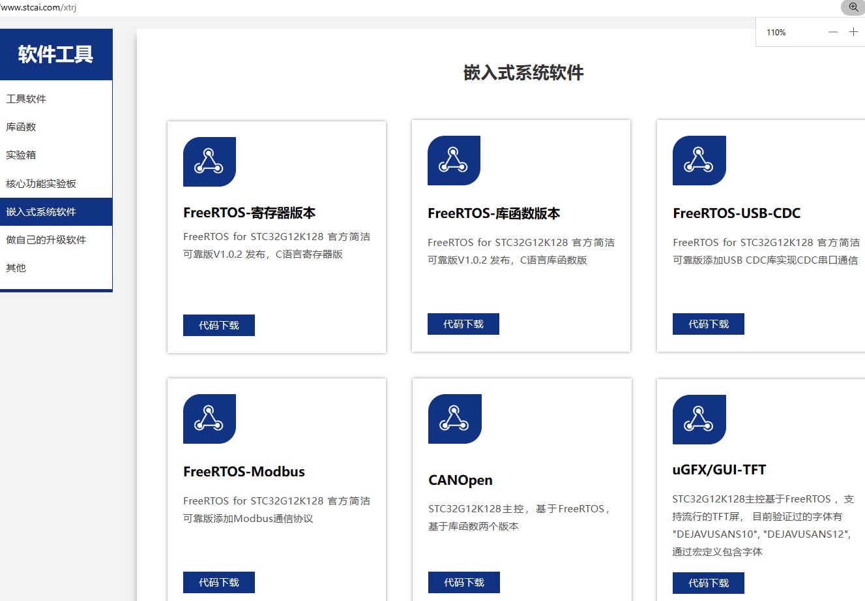Download code for FreeRTOS-库函数版本

(x=463, y=324)
